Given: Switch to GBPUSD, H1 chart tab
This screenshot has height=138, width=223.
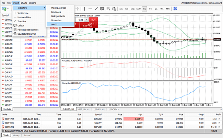Looking at the screenshot, I should pos(84,110).
